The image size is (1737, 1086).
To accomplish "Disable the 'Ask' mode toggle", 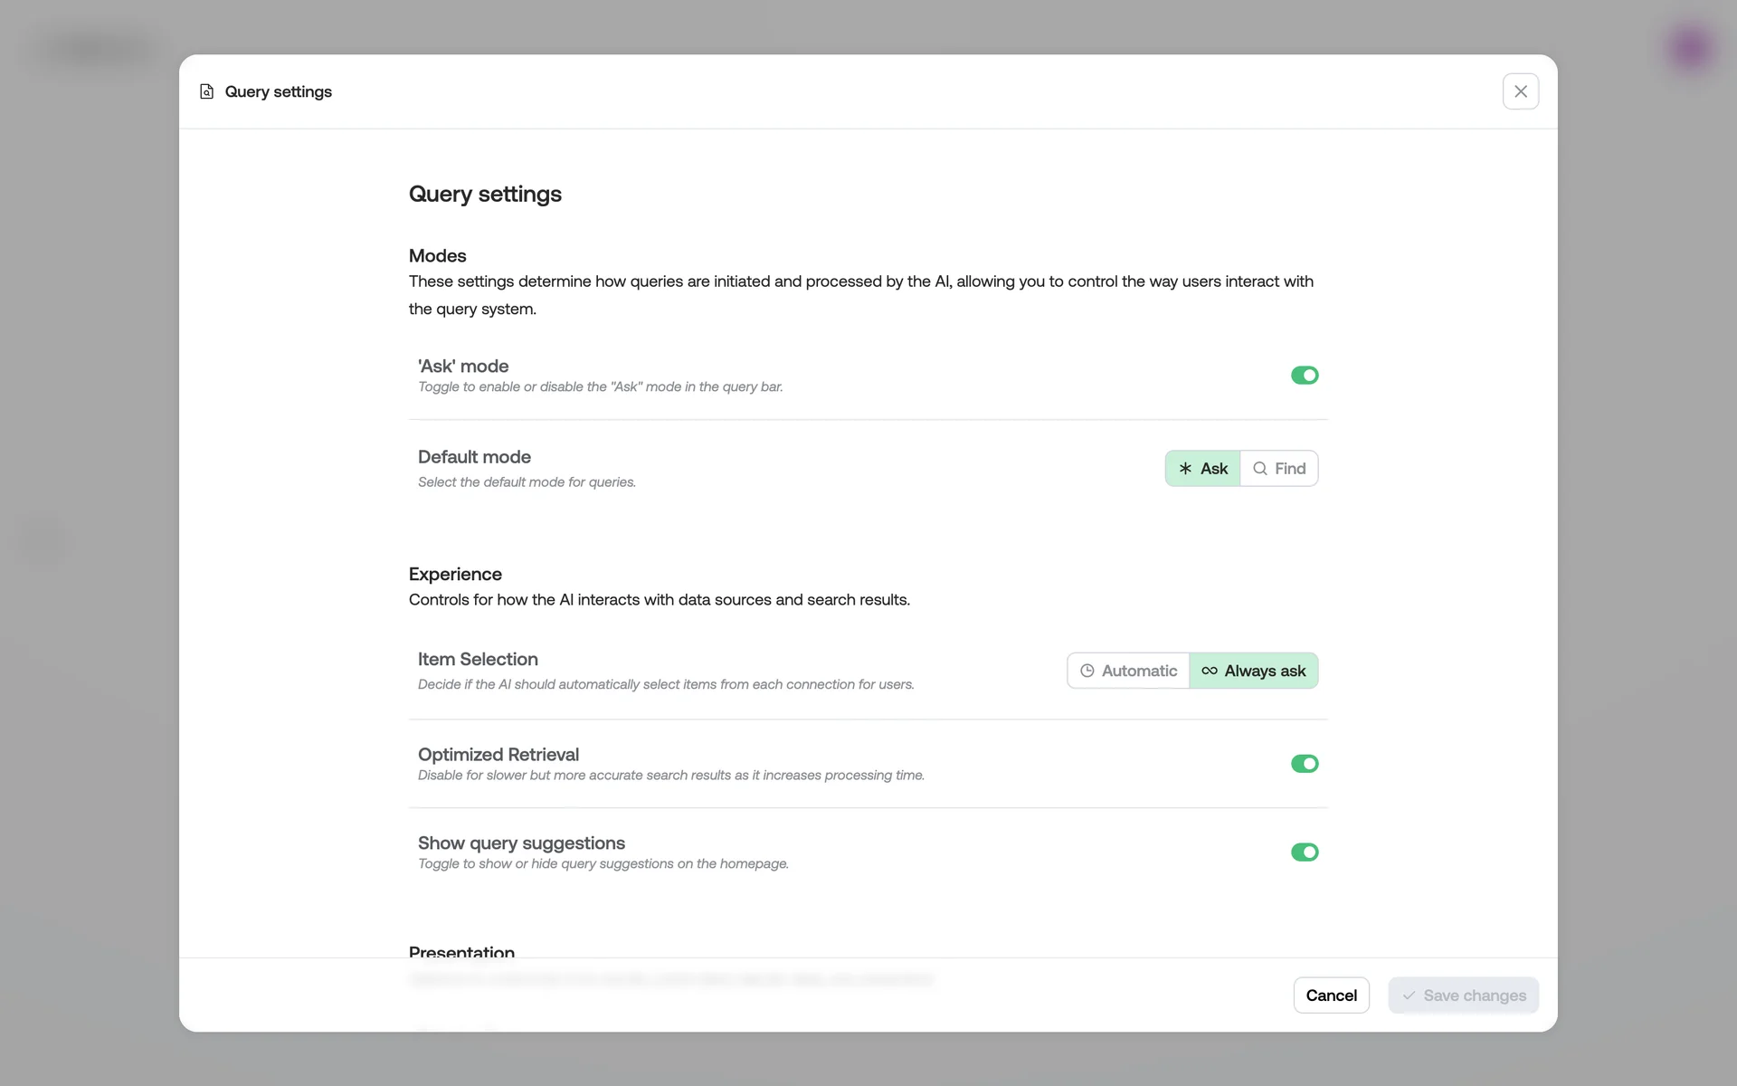I will click(x=1304, y=376).
